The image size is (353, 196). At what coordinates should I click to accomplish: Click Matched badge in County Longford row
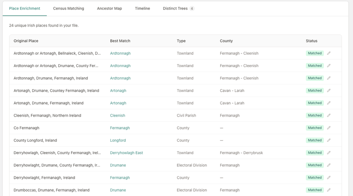(x=315, y=140)
